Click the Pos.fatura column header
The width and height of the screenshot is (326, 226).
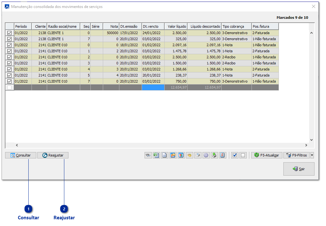[265, 26]
